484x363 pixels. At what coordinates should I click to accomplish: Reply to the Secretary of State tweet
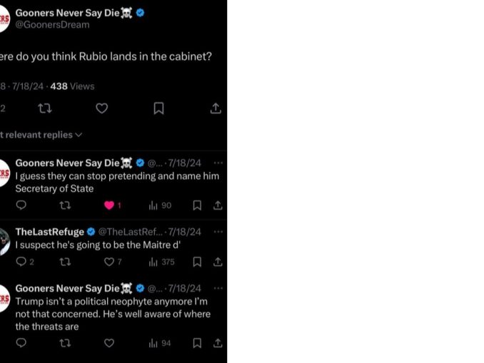21,205
